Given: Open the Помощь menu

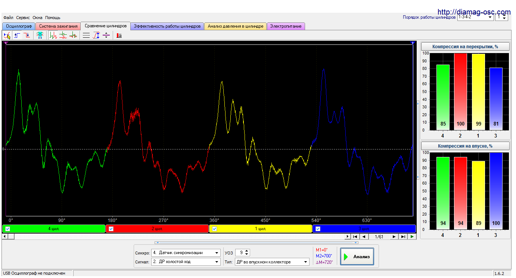Looking at the screenshot, I should [53, 18].
